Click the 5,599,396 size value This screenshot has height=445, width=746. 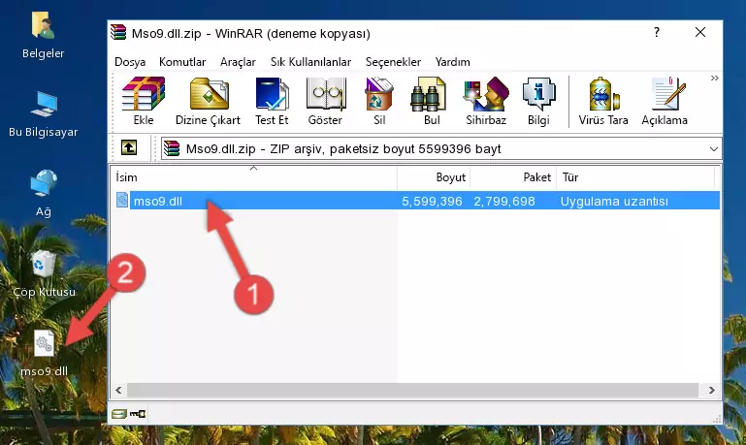coord(432,201)
